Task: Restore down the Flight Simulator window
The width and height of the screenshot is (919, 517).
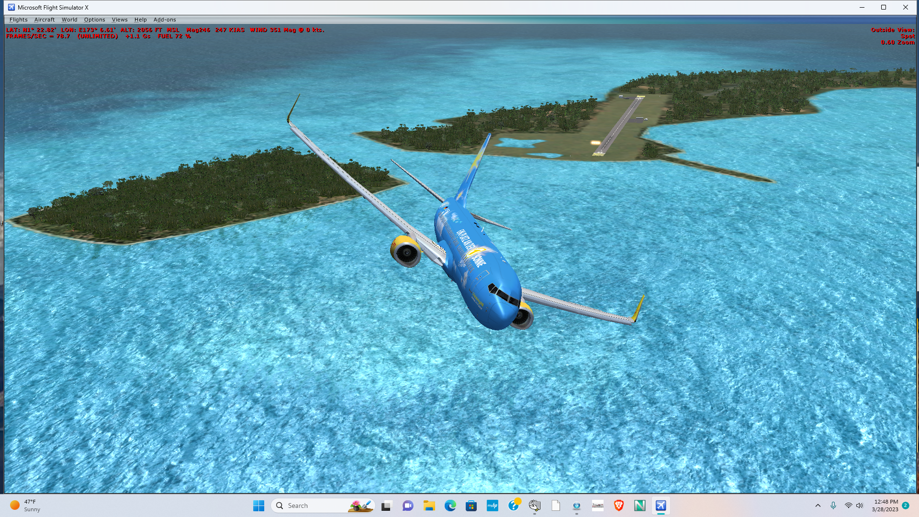Action: coord(884,7)
